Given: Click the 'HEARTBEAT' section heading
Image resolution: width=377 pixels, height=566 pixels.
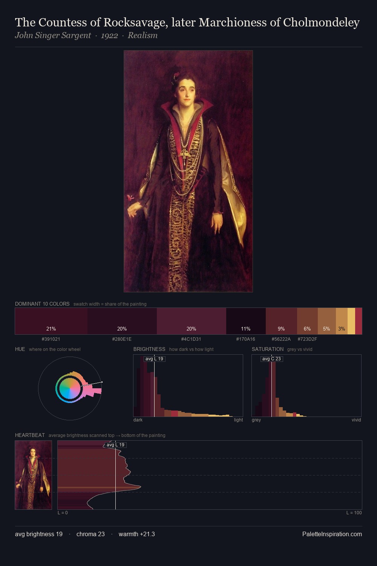Looking at the screenshot, I should (x=30, y=435).
